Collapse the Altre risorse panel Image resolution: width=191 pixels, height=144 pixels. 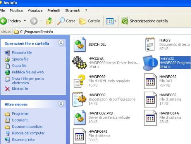coord(61,104)
